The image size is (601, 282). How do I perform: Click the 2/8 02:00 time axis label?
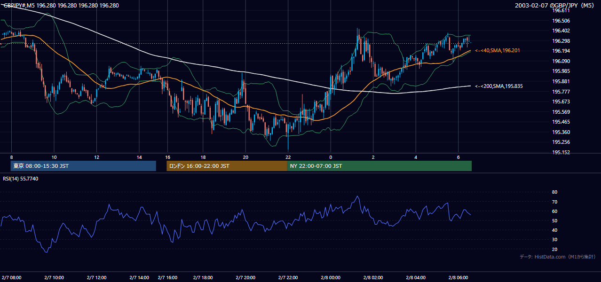pyautogui.click(x=373, y=278)
